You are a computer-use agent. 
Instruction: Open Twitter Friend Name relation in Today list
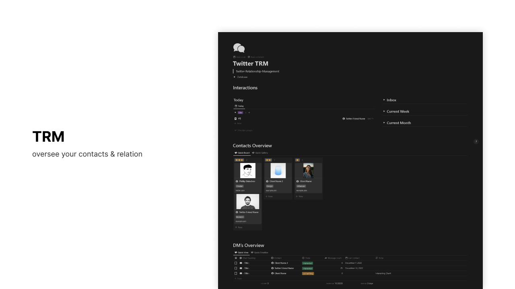click(354, 119)
